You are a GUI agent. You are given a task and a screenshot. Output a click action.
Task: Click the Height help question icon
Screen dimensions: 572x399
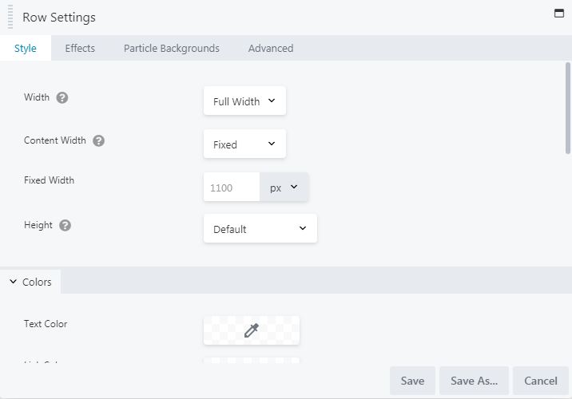coord(66,226)
